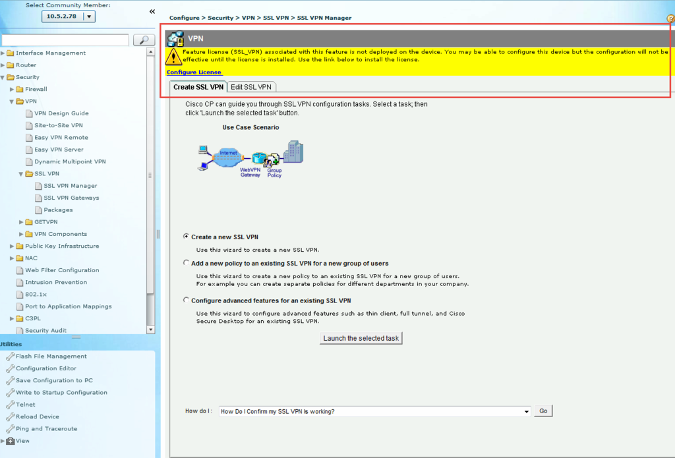Click the Save Configuration to PC icon
Viewport: 675px width, 458px height.
pyautogui.click(x=10, y=380)
